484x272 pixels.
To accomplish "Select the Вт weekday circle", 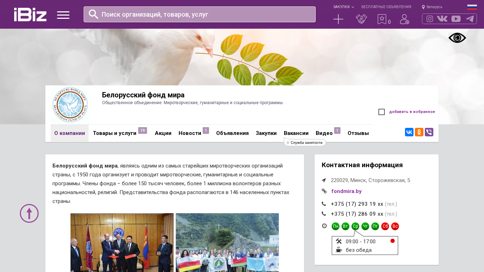I will 345,226.
